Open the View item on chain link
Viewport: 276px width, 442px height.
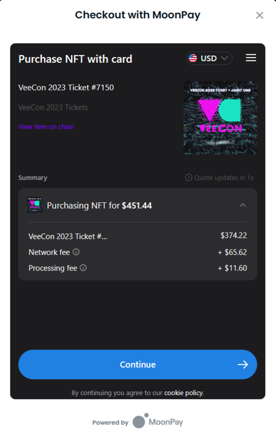(x=46, y=127)
